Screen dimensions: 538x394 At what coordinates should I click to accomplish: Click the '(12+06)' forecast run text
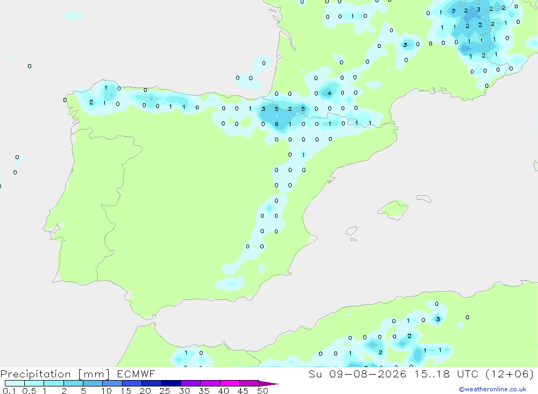510,374
